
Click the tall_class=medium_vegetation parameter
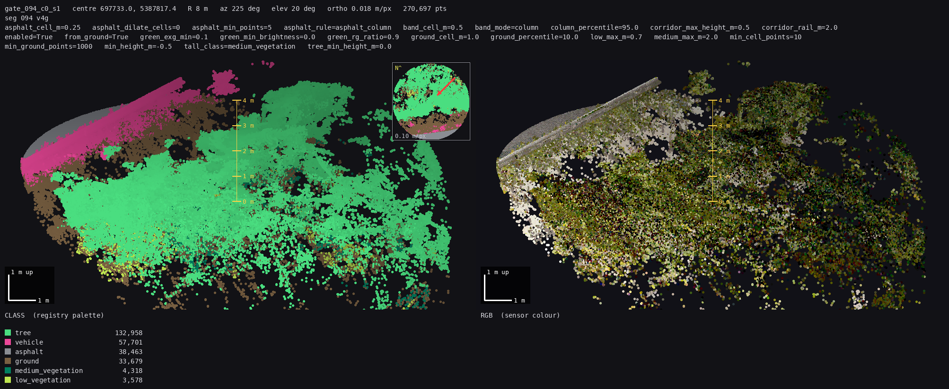(x=240, y=46)
